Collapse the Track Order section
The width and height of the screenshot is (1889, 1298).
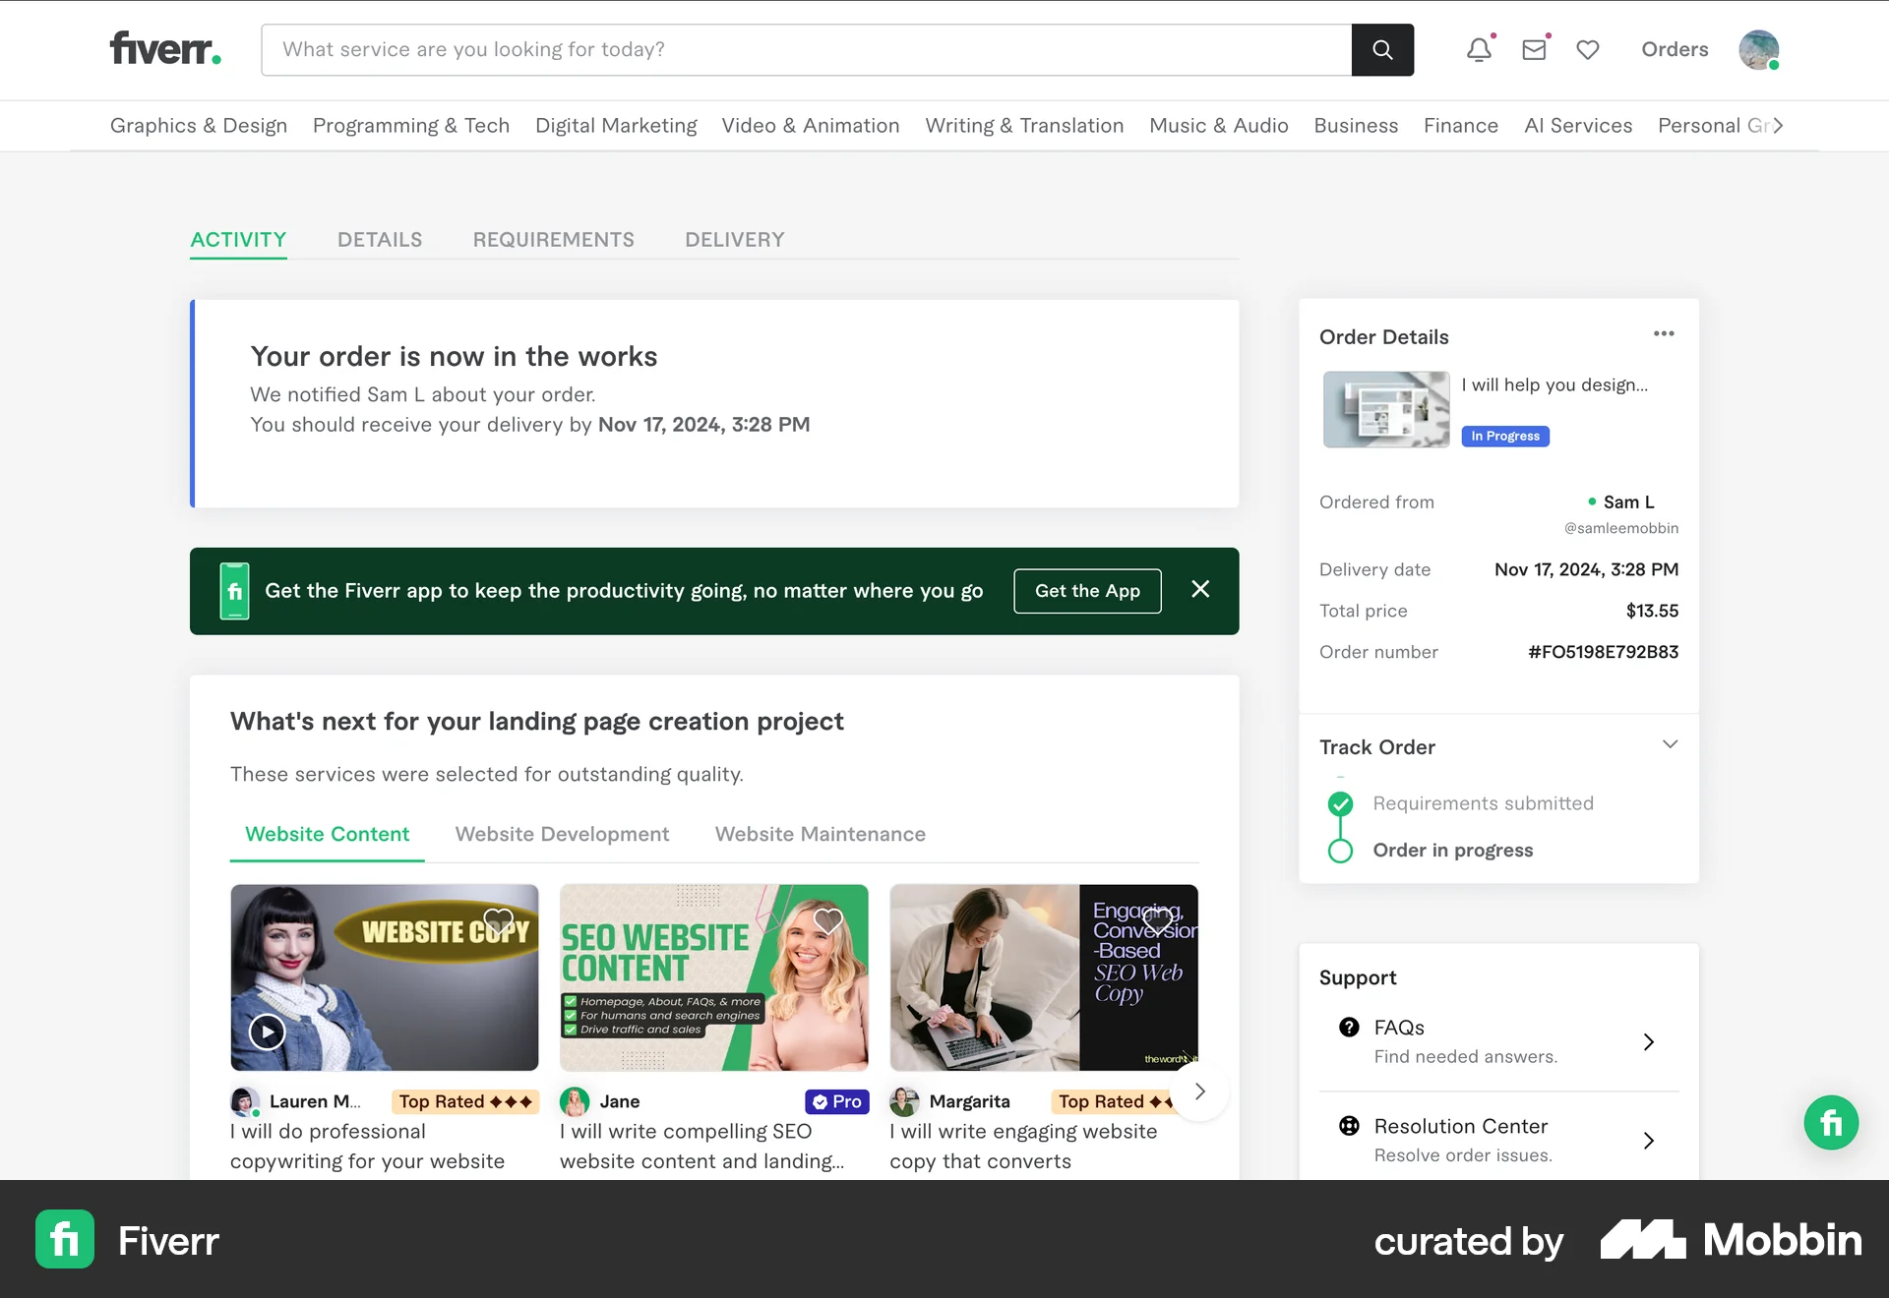(1669, 744)
